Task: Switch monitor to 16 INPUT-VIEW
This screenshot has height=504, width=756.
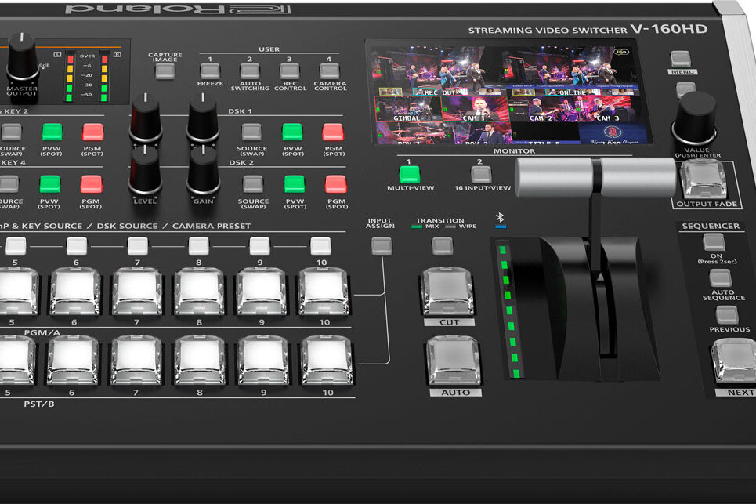Action: point(481,175)
